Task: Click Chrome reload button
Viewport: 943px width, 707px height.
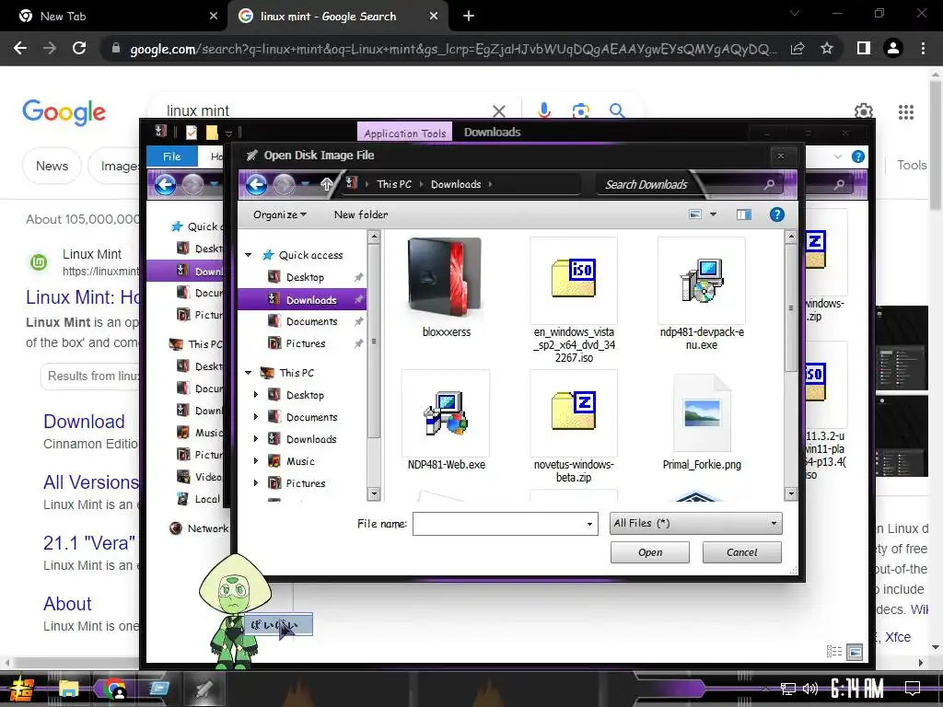Action: (x=79, y=48)
